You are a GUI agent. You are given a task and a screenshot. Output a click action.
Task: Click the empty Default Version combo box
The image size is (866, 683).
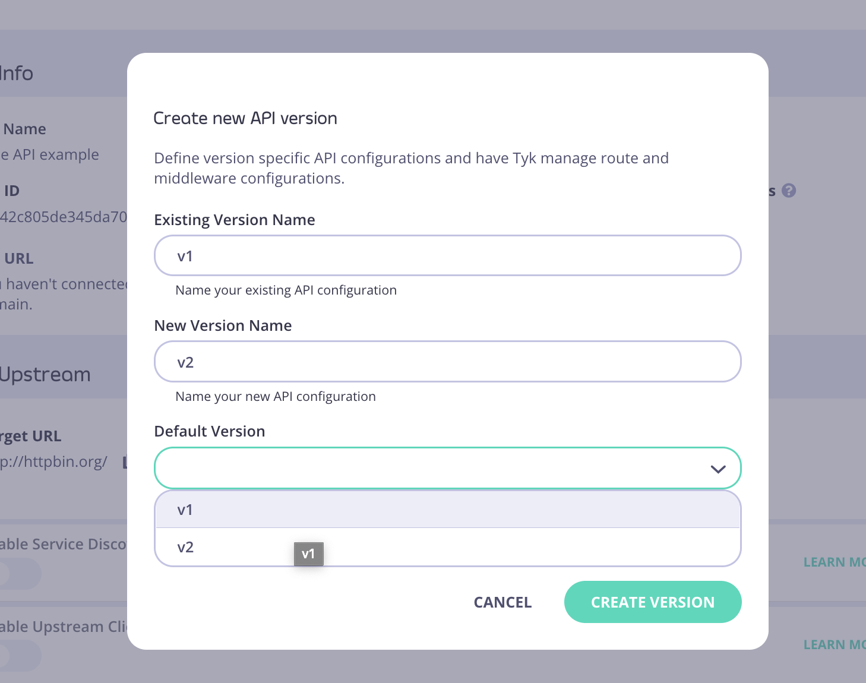tap(416, 468)
